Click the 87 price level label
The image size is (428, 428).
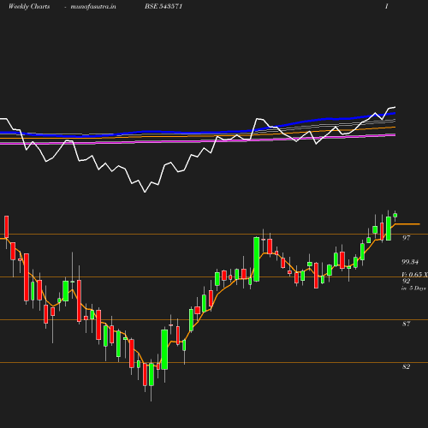point(407,324)
